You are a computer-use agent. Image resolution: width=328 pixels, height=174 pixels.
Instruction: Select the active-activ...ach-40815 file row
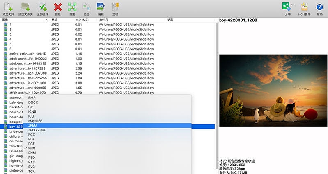coord(107,54)
